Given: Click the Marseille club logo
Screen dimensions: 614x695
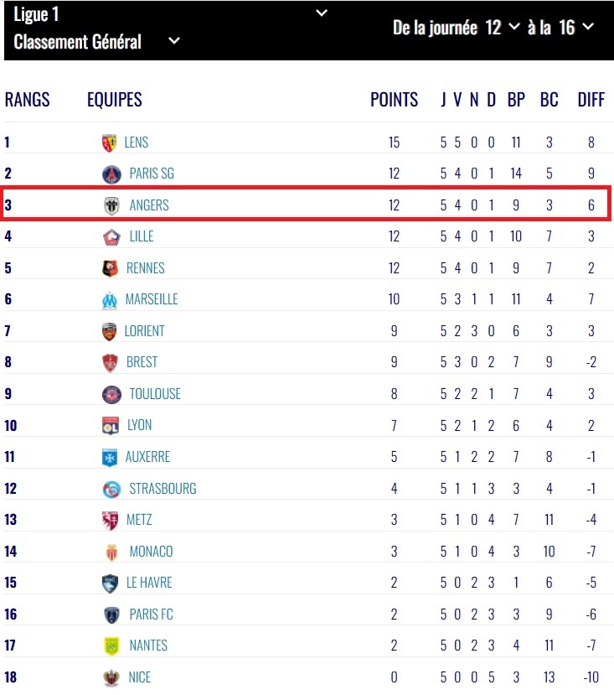Looking at the screenshot, I should 109,299.
